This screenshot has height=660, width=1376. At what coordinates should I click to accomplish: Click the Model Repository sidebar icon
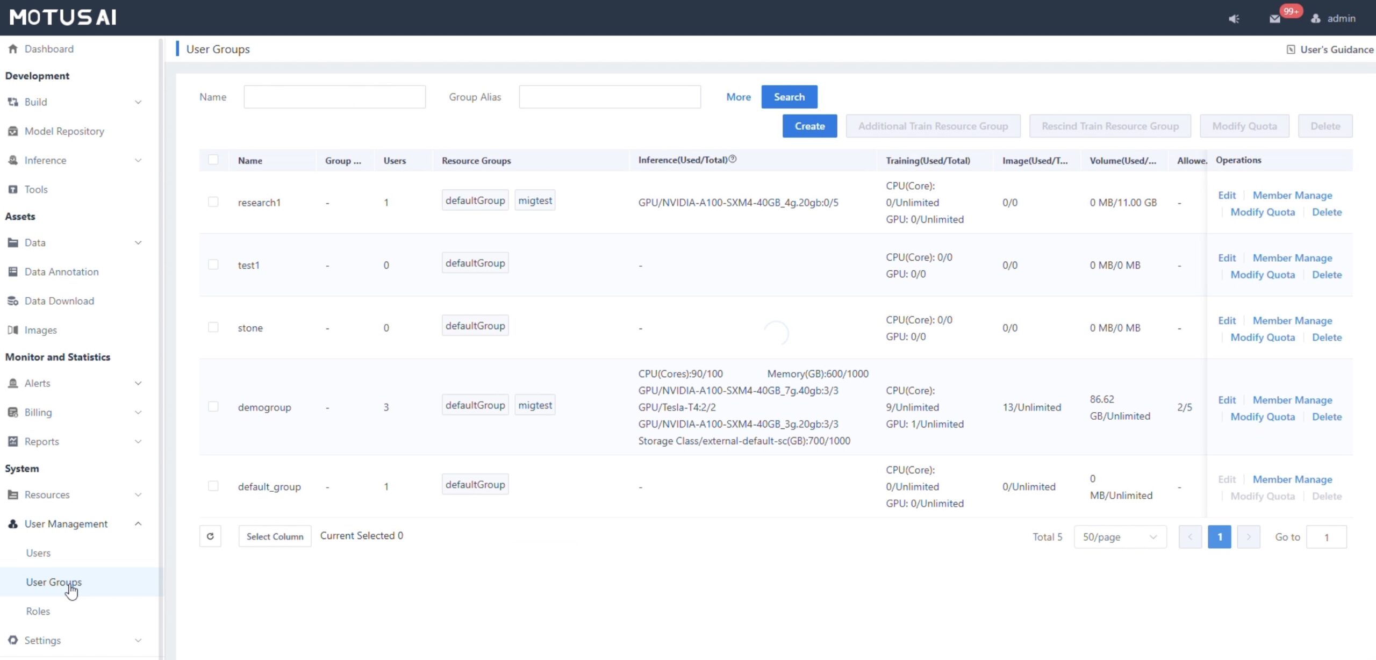[13, 131]
